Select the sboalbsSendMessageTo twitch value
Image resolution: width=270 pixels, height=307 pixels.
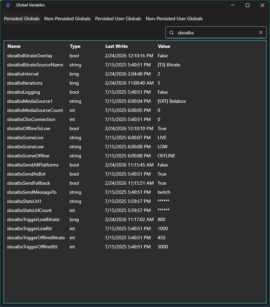point(164,192)
